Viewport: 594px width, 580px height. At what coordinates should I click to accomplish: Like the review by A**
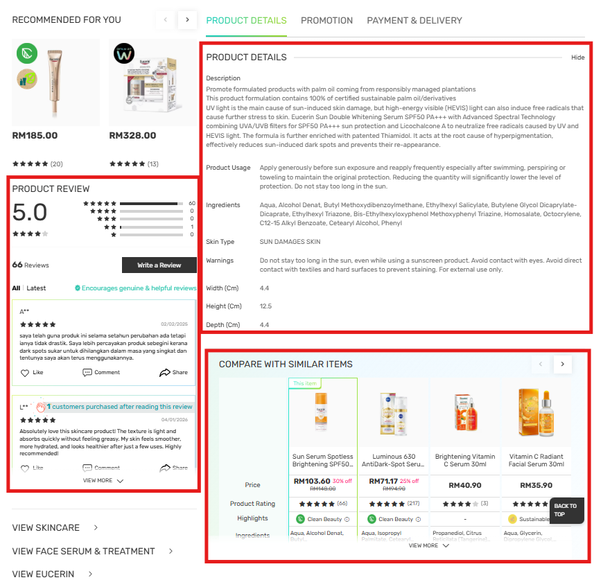tap(32, 372)
